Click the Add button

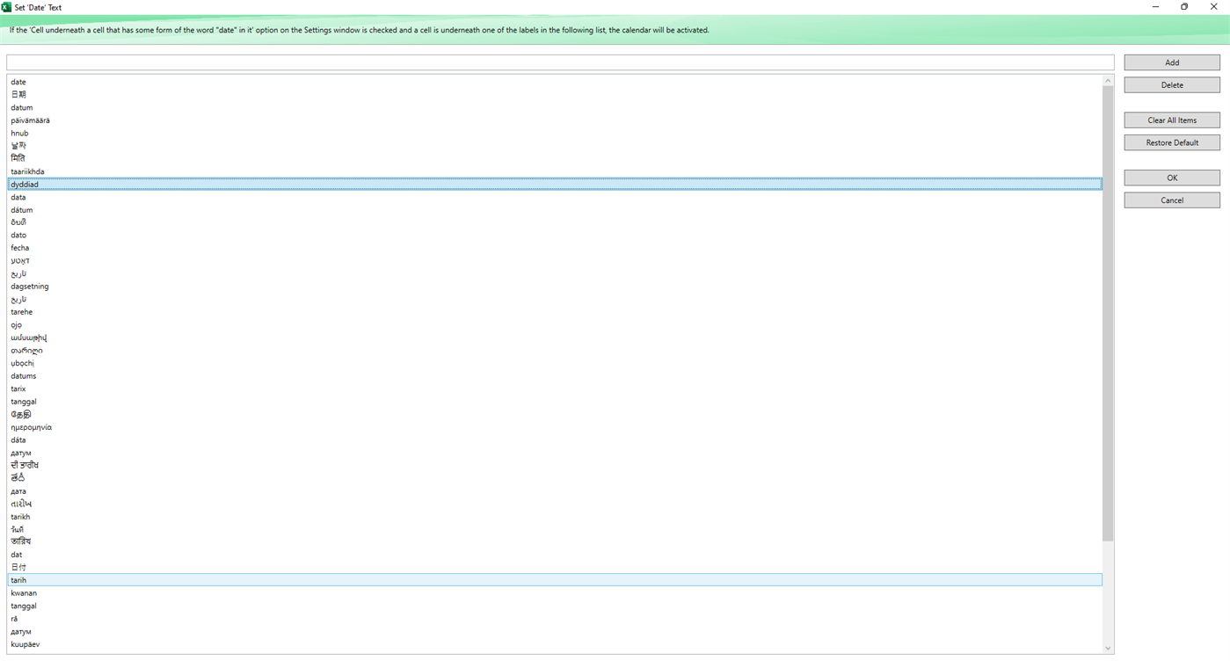(x=1171, y=62)
